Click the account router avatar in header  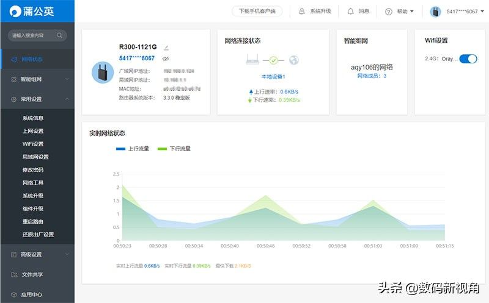pyautogui.click(x=435, y=12)
